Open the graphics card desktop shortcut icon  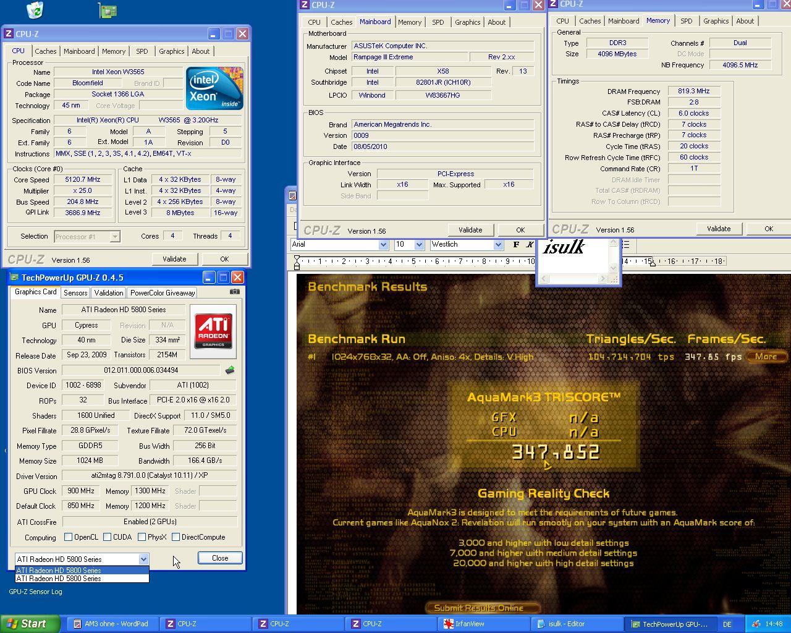108,10
